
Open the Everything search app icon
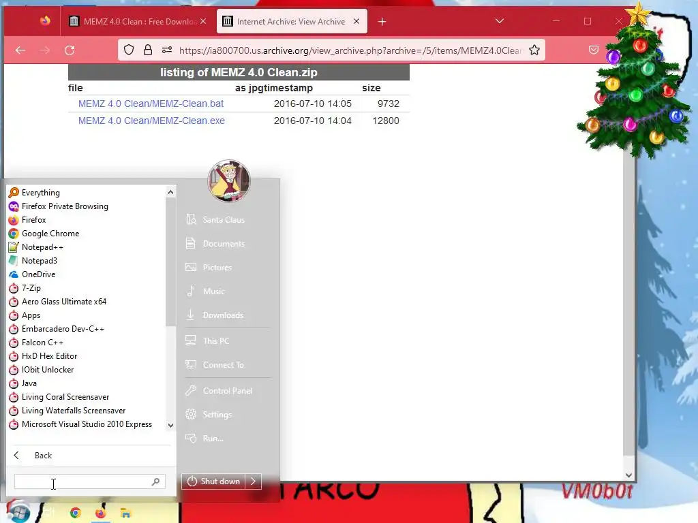coord(14,193)
